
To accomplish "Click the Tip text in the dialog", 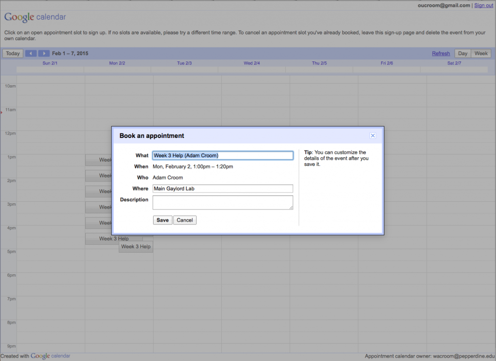I will (336, 158).
